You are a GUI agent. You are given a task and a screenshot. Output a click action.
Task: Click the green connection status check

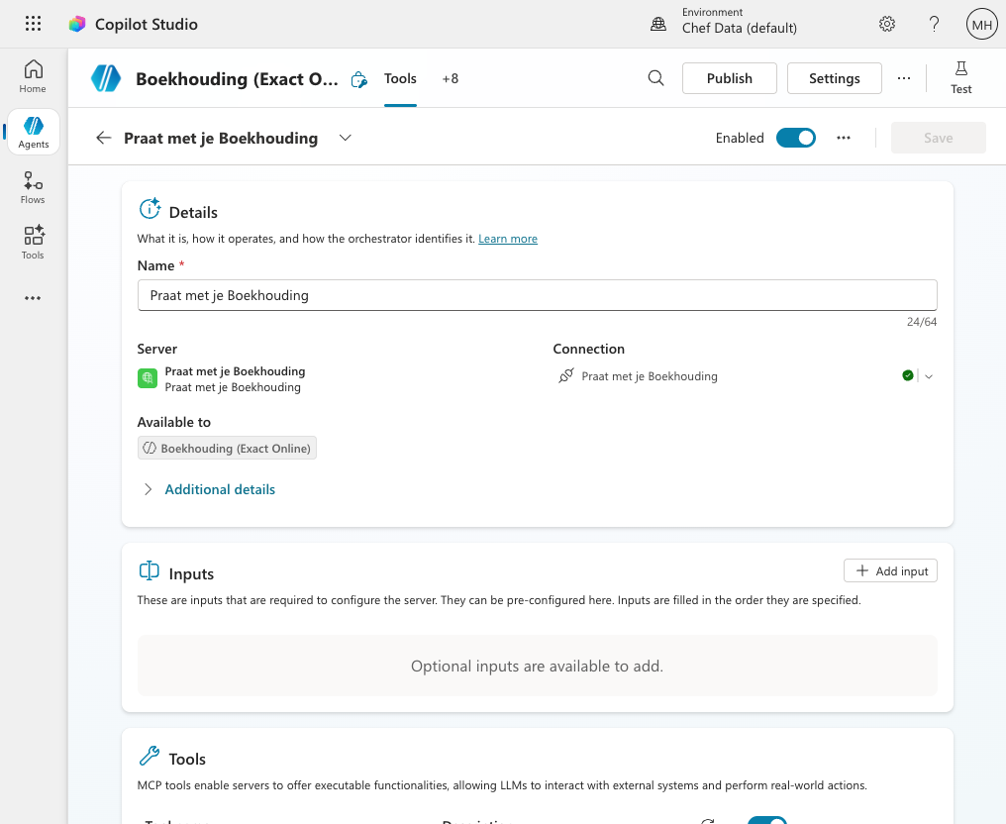coord(908,375)
